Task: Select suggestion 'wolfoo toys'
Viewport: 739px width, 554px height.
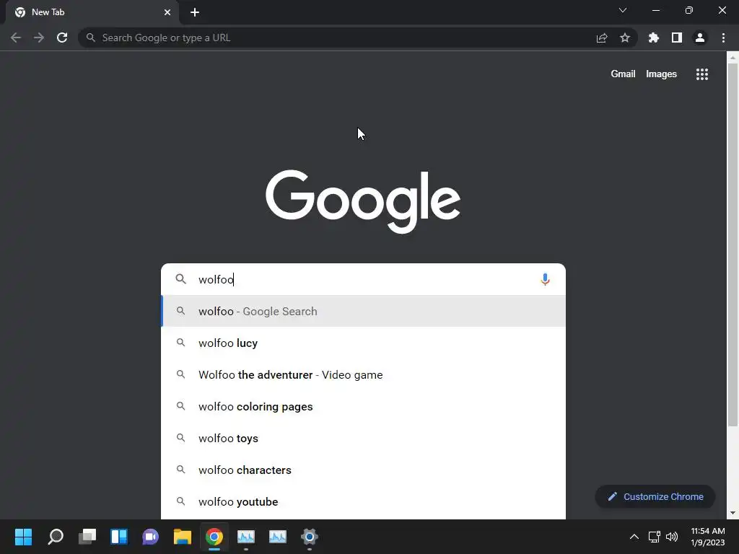Action: [x=364, y=438]
